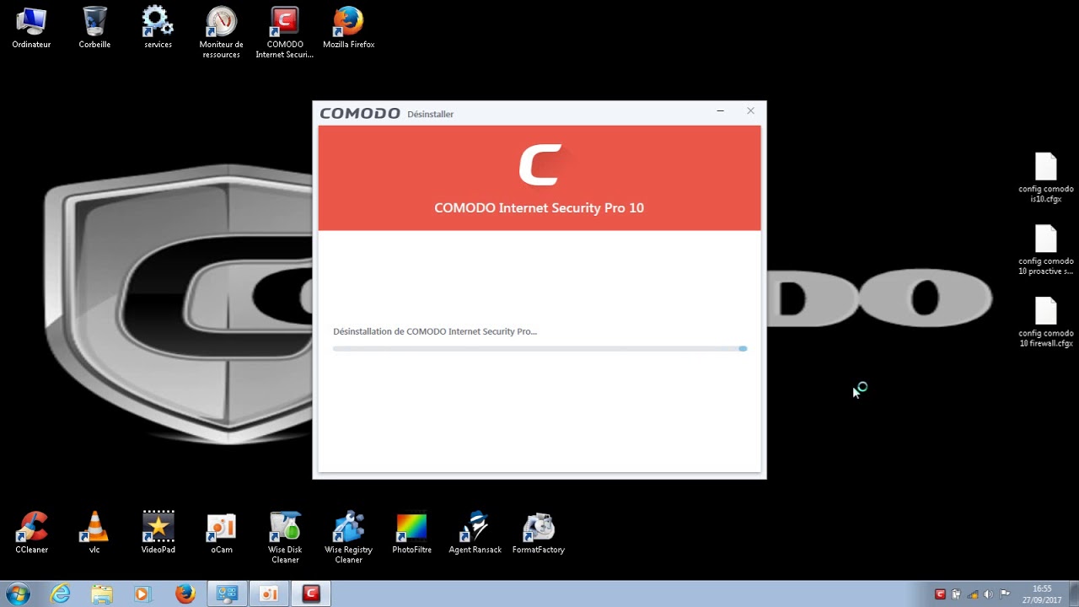1079x607 pixels.
Task: Click the COMODO tray icon
Action: 941,594
